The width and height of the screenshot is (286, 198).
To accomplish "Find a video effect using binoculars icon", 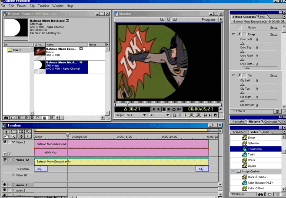I will tap(260, 195).
